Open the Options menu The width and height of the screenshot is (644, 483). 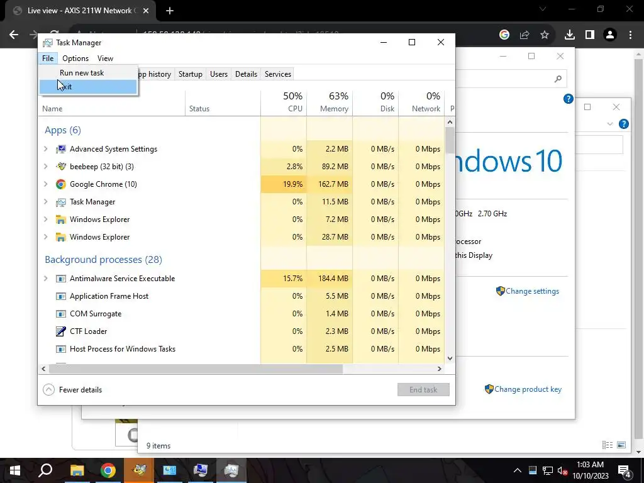75,58
